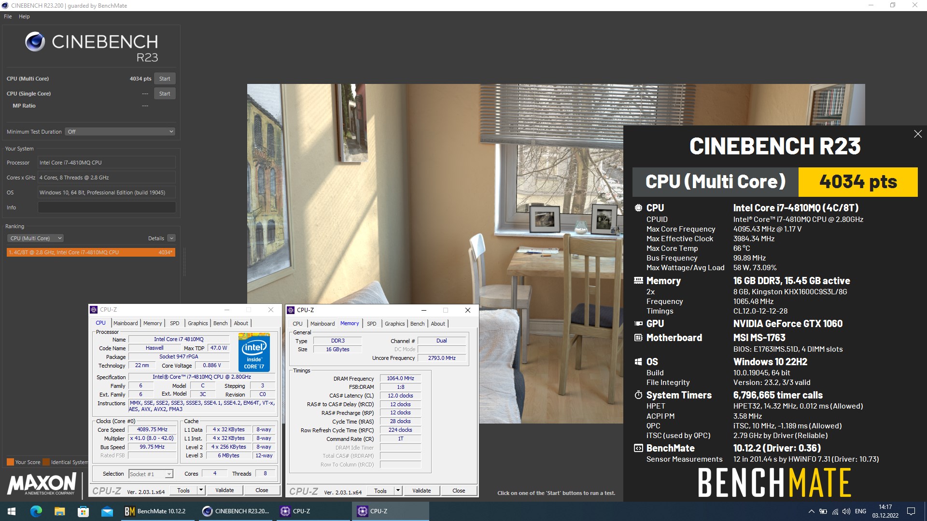The image size is (927, 521).
Task: Open the Socket #1 selection dropdown
Action: click(x=151, y=474)
